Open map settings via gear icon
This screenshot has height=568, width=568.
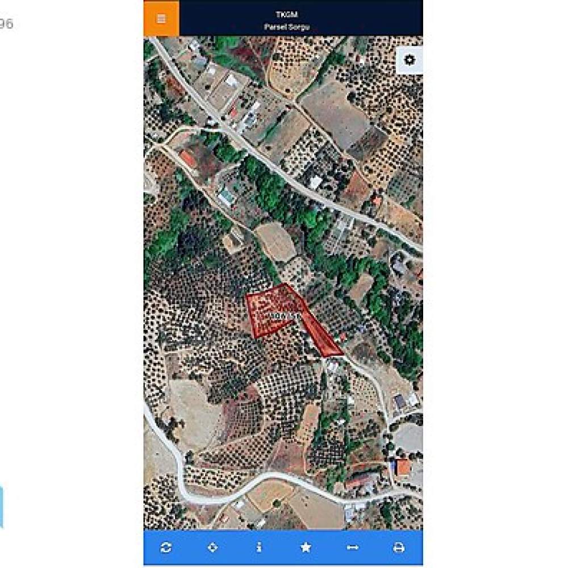[x=410, y=60]
